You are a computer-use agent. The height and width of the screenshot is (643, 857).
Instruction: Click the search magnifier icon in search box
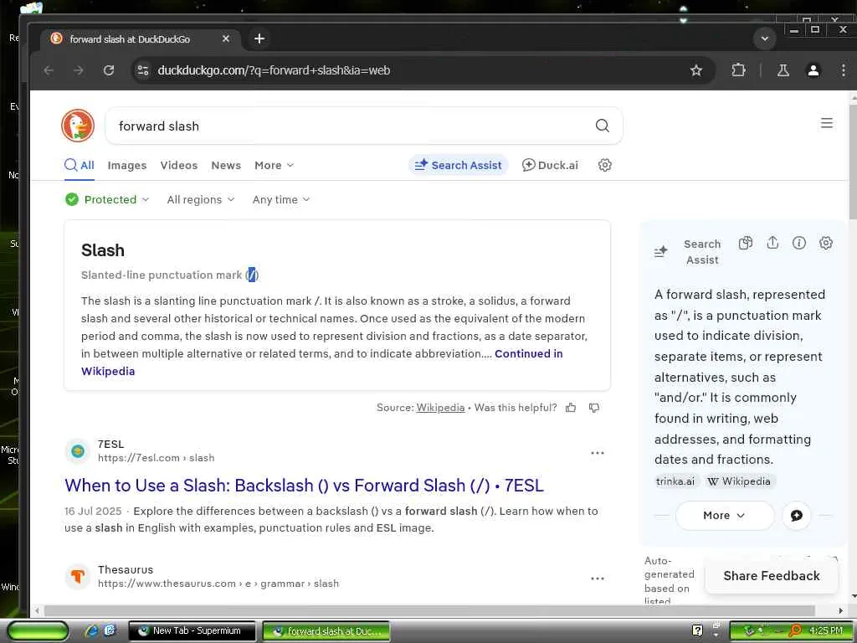(603, 126)
